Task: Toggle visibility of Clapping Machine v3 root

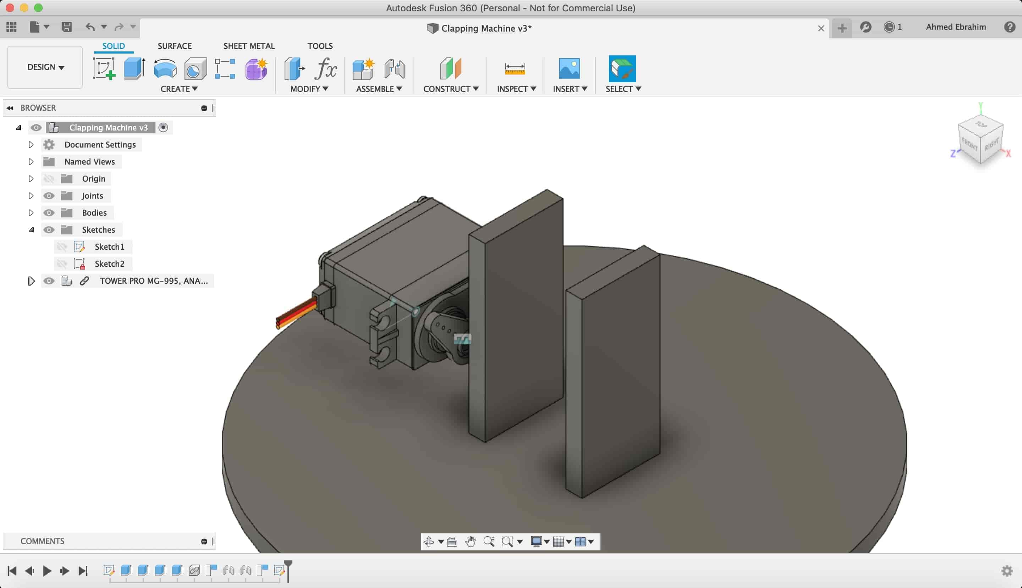Action: pyautogui.click(x=36, y=128)
